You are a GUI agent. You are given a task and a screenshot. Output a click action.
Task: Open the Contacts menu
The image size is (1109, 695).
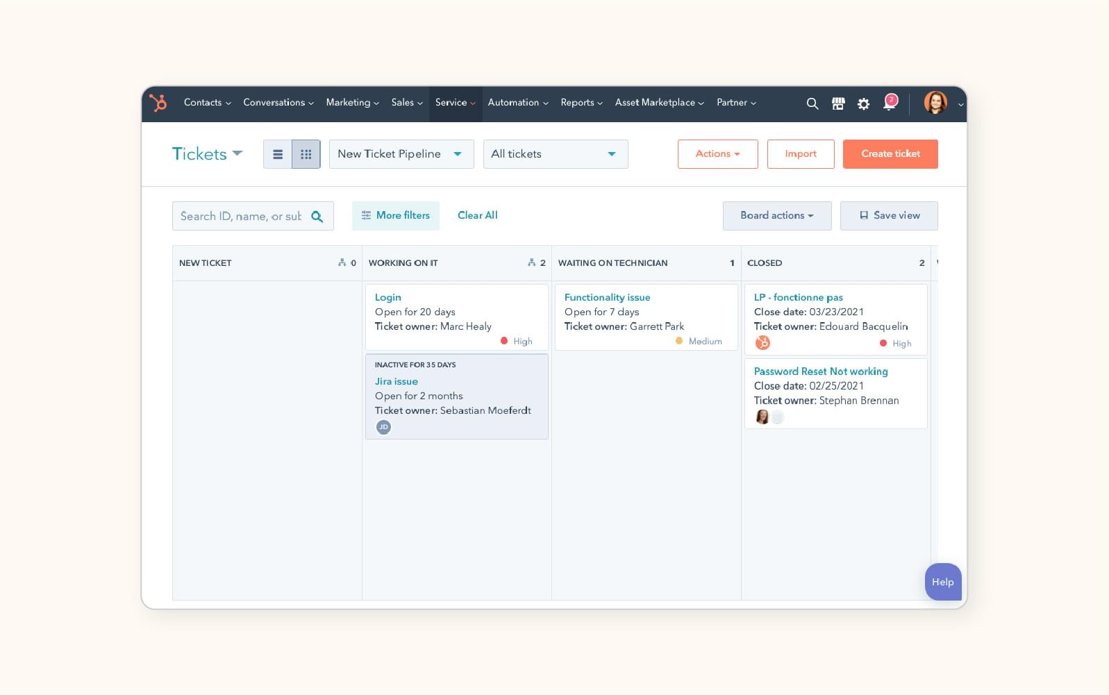[x=207, y=103]
